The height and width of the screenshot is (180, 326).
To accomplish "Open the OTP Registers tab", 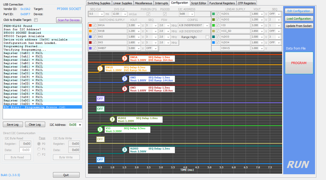I will coord(247,3).
